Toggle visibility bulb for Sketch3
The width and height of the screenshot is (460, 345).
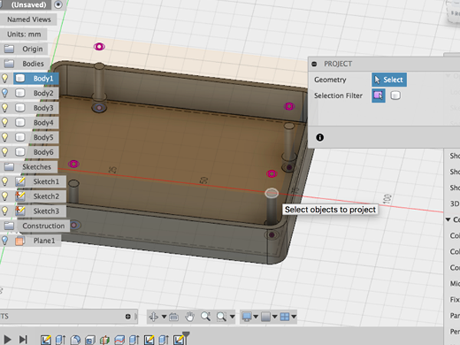pyautogui.click(x=5, y=211)
